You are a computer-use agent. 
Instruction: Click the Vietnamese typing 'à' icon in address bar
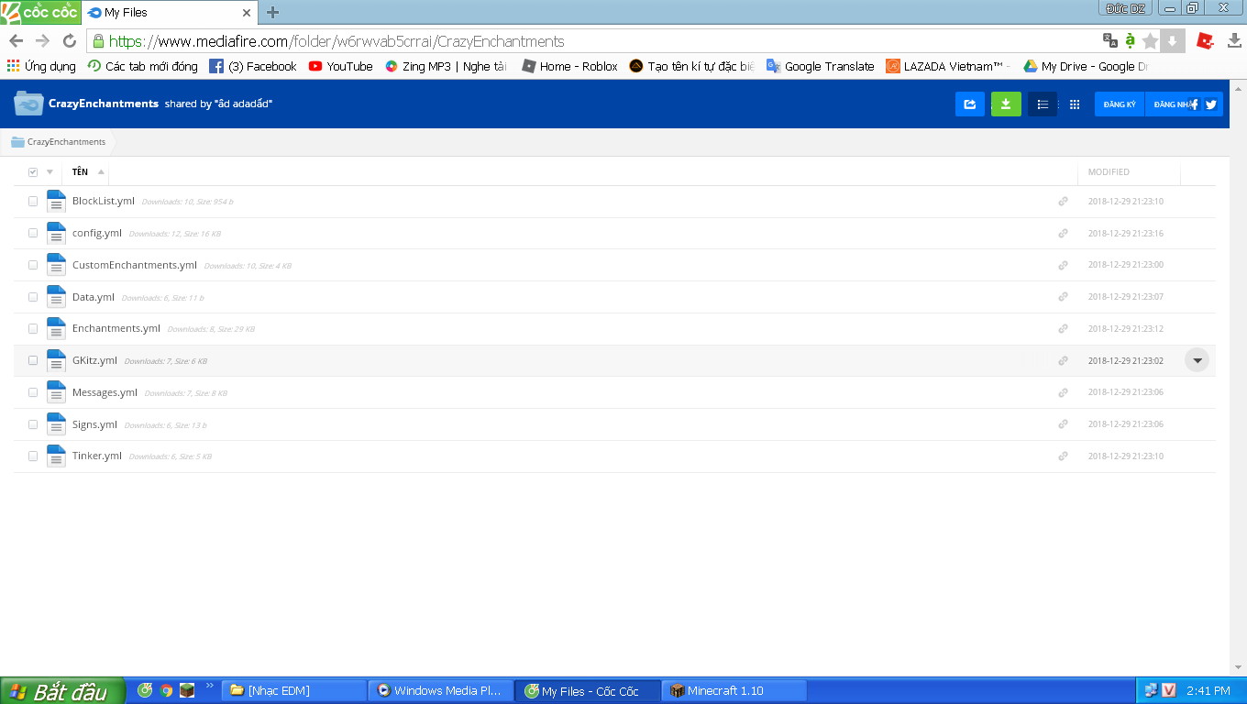pyautogui.click(x=1130, y=40)
